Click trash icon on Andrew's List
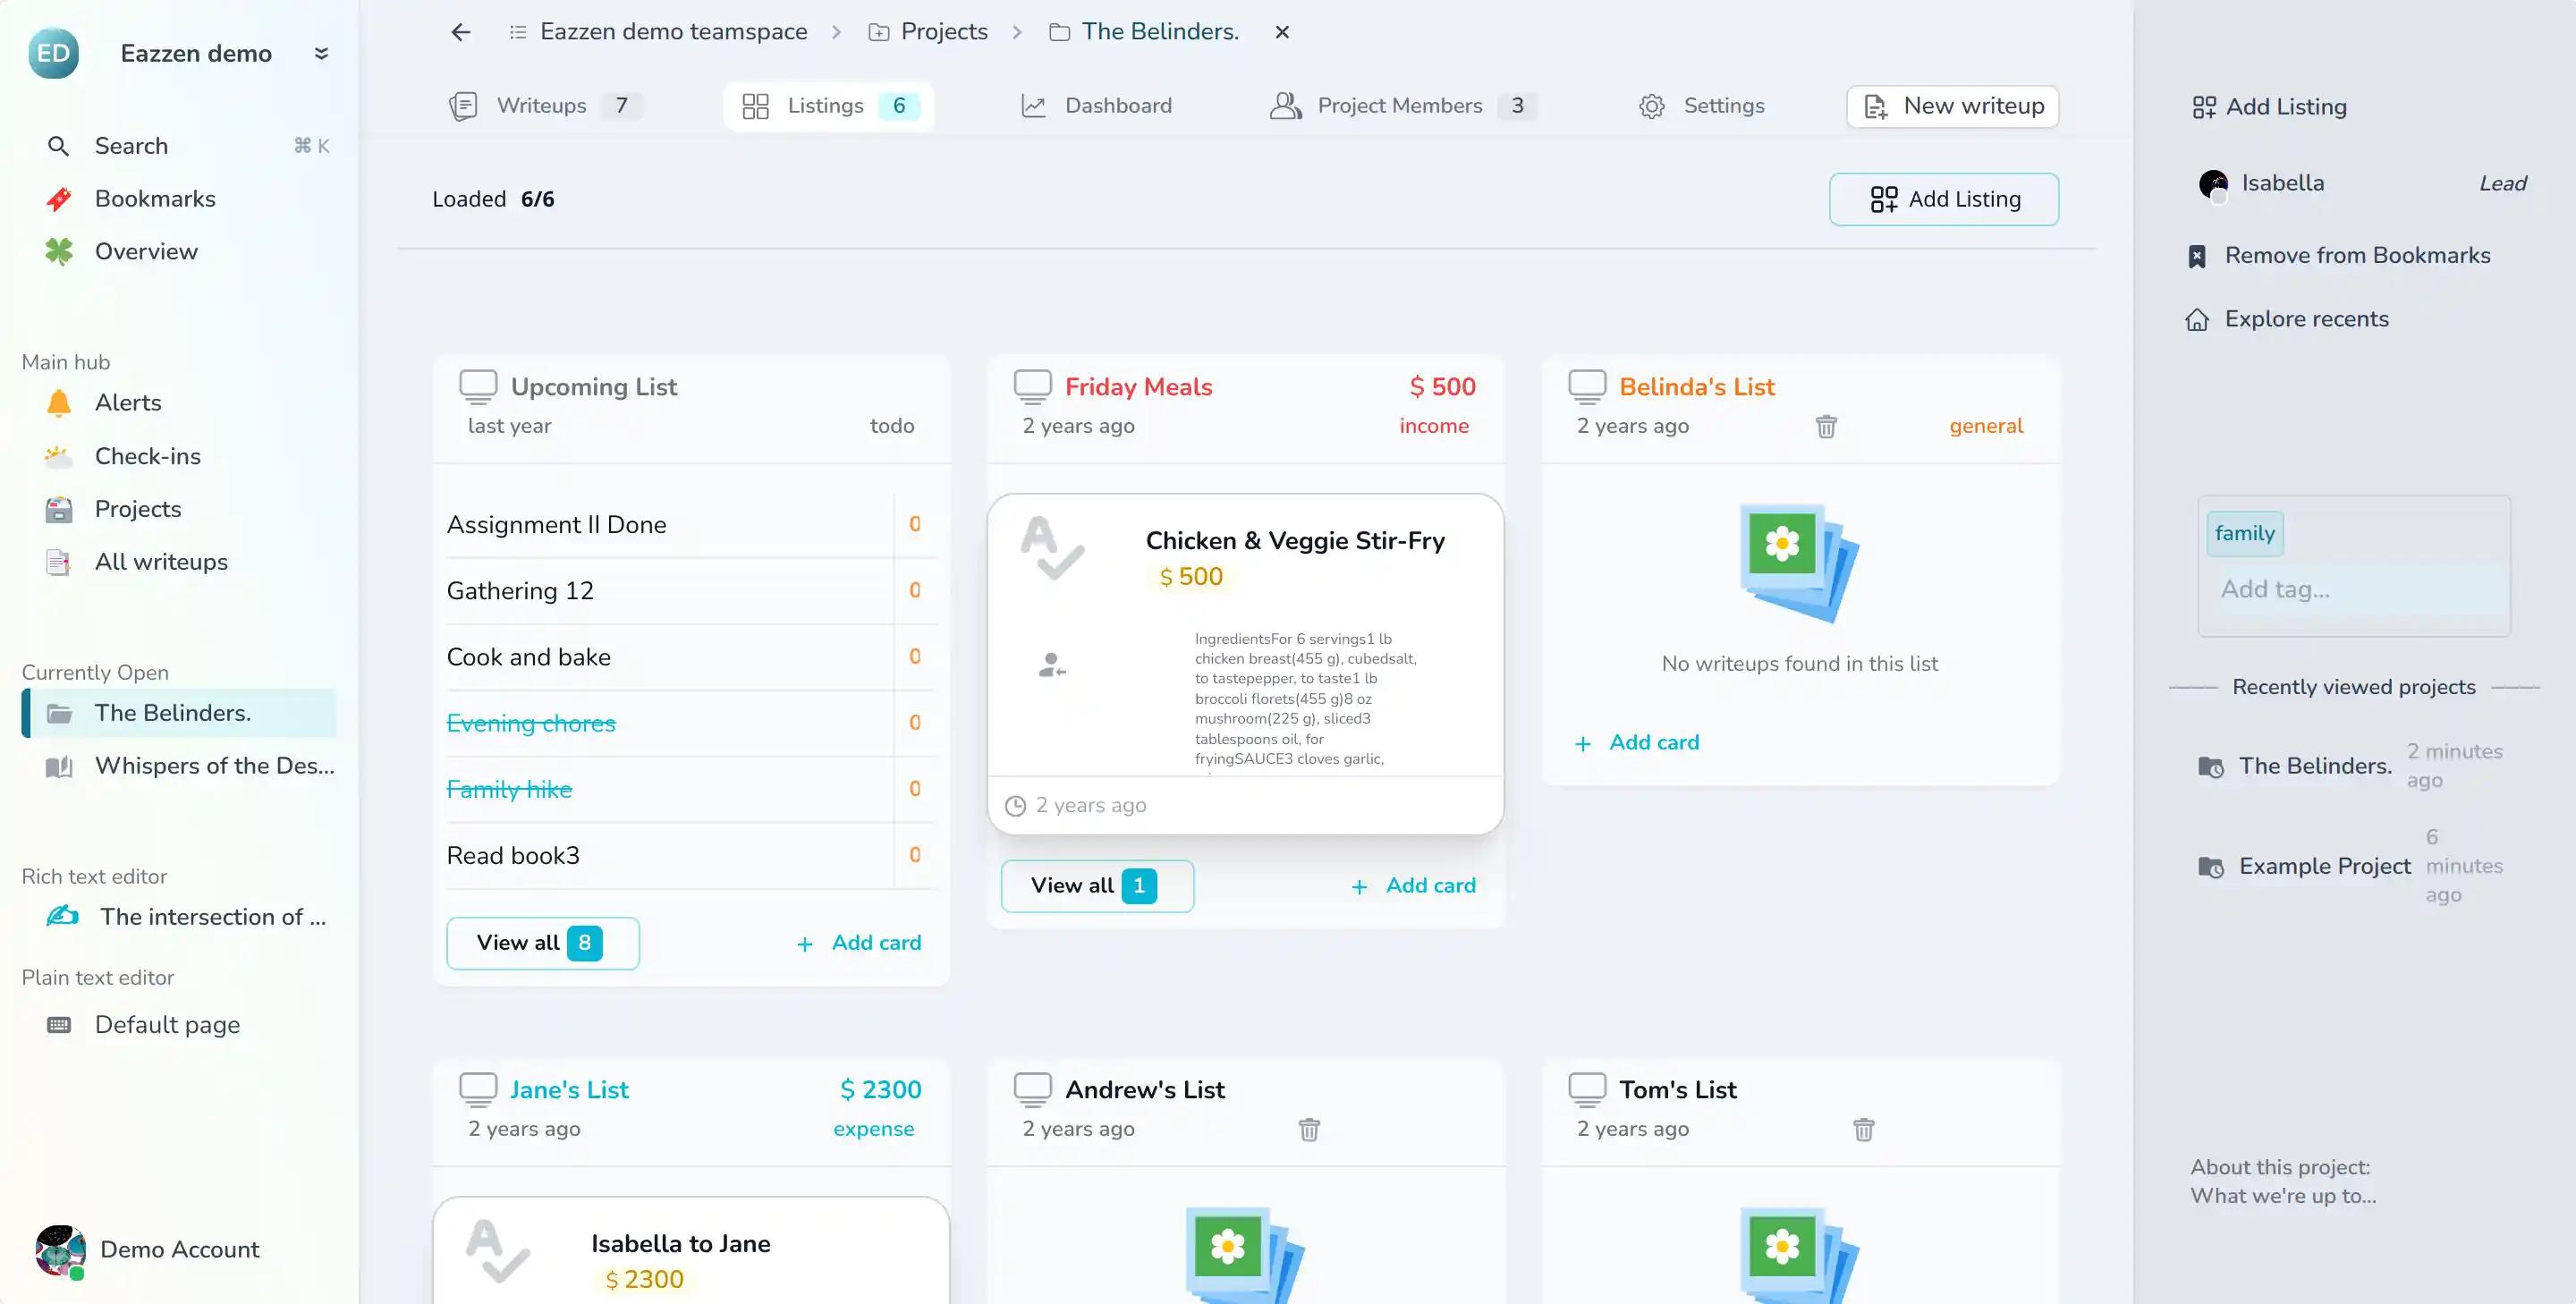This screenshot has height=1304, width=2576. point(1309,1130)
